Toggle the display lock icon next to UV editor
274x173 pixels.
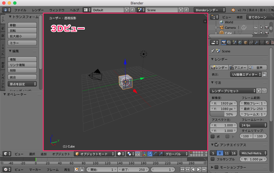click(264, 75)
